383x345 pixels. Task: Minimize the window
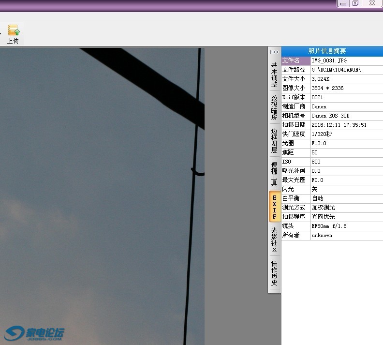click(x=343, y=3)
